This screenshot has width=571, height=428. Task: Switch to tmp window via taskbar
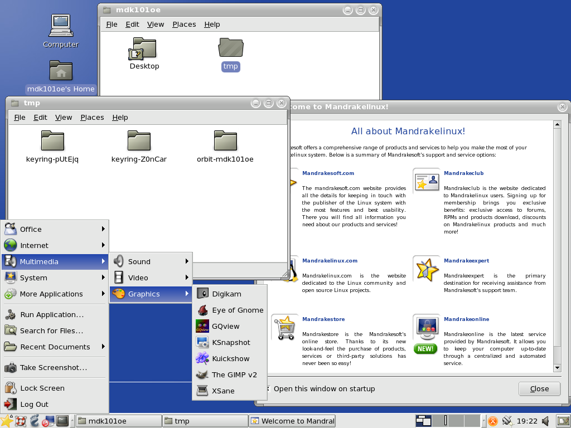point(205,421)
